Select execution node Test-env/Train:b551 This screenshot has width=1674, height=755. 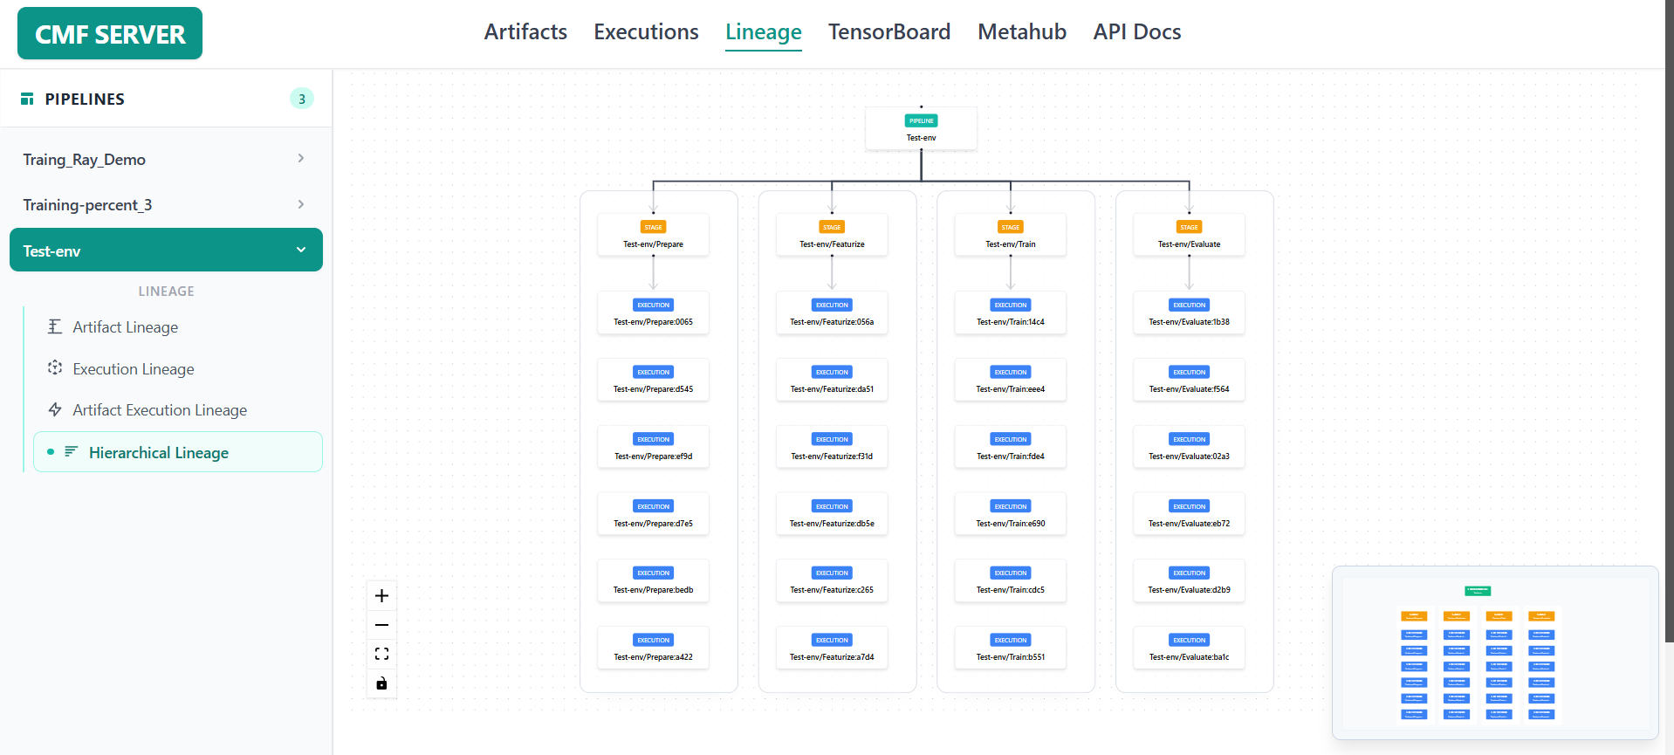point(1011,648)
